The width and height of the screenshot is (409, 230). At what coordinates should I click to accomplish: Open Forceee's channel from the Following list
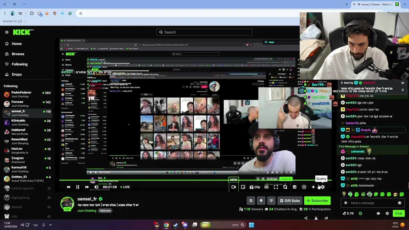(x=27, y=104)
